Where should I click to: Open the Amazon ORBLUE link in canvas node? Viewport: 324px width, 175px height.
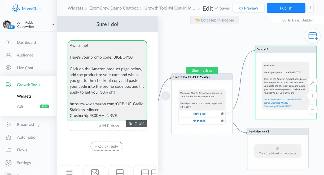[x=282, y=103]
